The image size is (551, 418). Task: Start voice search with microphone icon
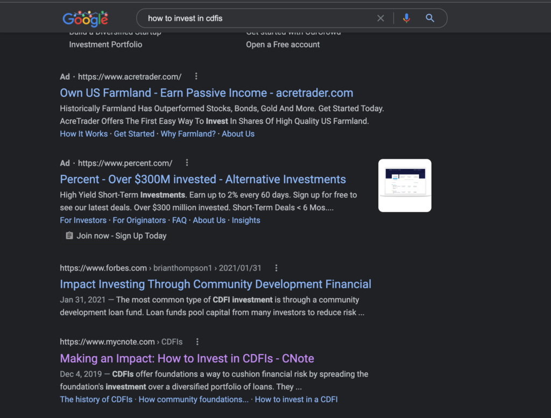pyautogui.click(x=406, y=18)
